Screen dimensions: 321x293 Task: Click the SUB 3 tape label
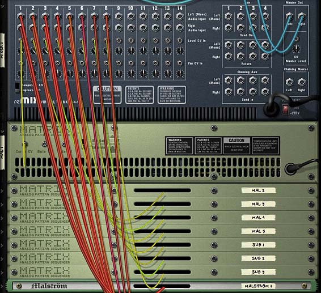[259, 272]
